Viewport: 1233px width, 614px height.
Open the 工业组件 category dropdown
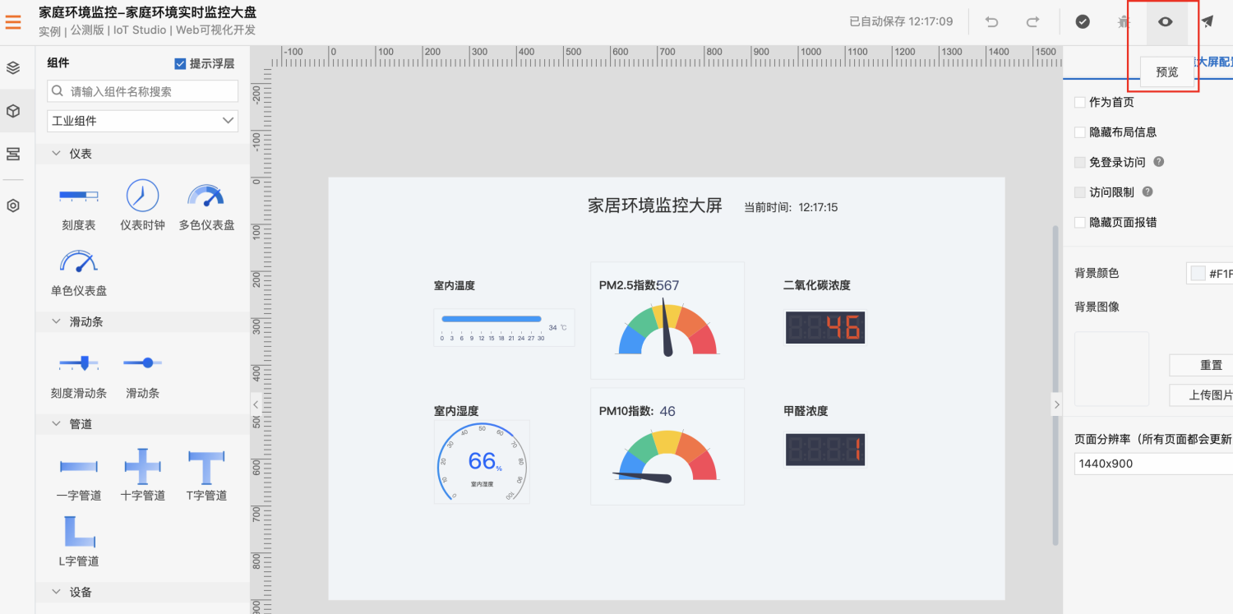point(142,121)
